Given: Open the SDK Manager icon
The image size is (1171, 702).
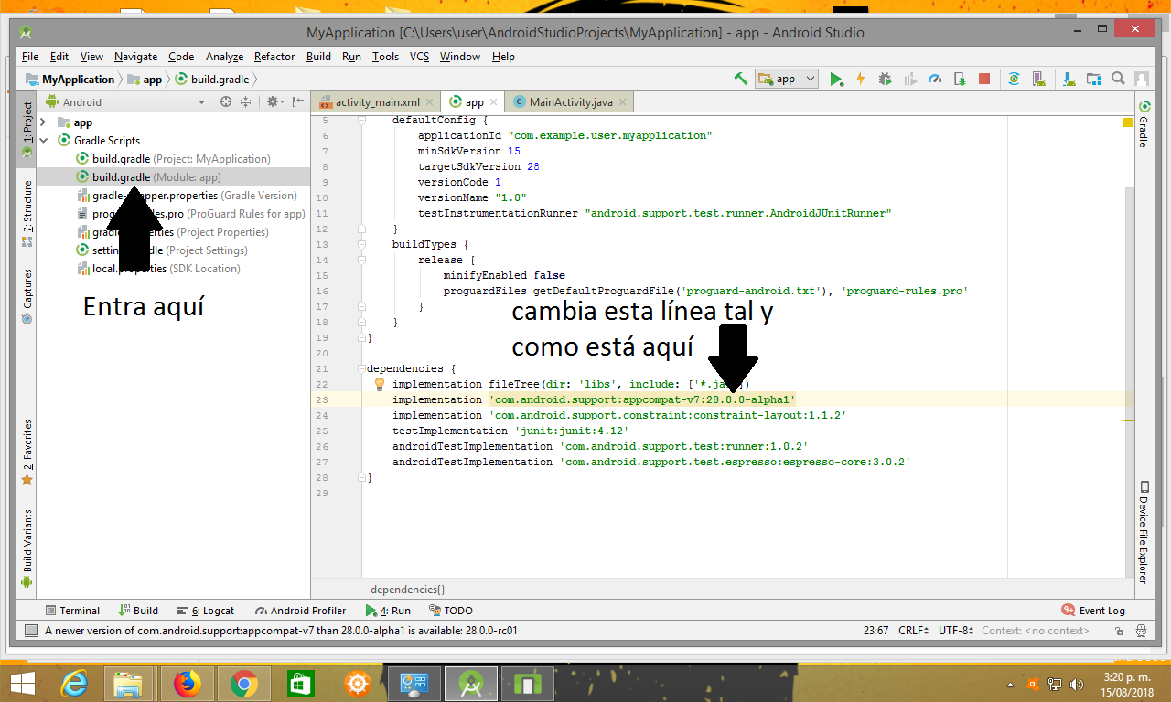Looking at the screenshot, I should point(1067,80).
